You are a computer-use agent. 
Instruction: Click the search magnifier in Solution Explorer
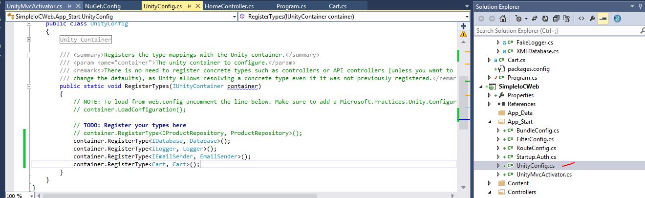[x=642, y=31]
